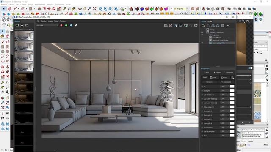Toggle the Sphere Light checkbox
Image resolution: width=271 pixels, height=152 pixels.
202,107
